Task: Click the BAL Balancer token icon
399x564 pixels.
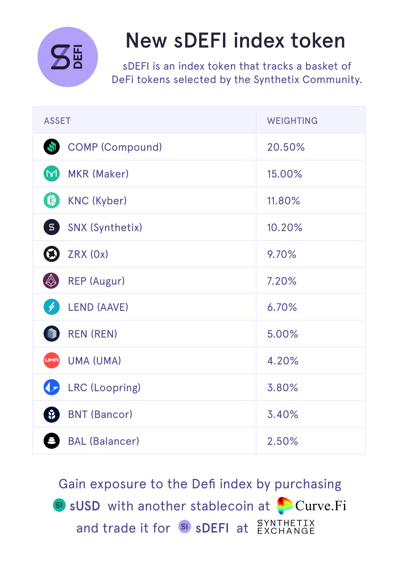Action: pyautogui.click(x=52, y=441)
